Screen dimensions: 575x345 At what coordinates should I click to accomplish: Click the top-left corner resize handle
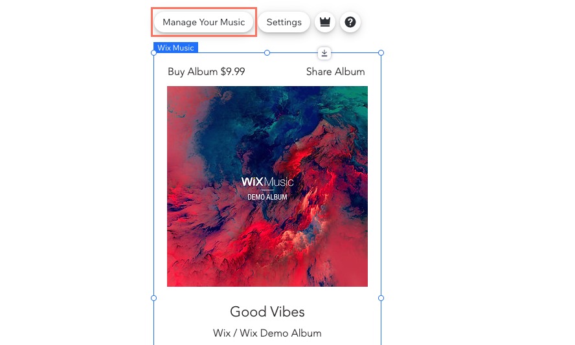coord(153,53)
